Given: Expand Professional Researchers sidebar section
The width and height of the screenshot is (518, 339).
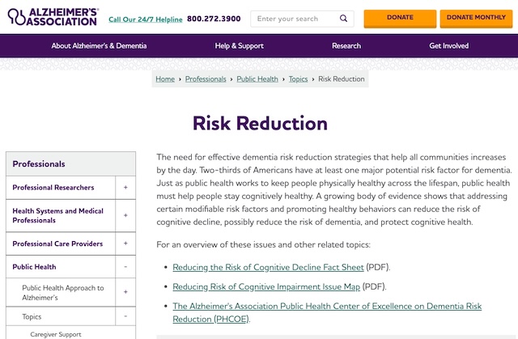Looking at the screenshot, I should tap(125, 188).
